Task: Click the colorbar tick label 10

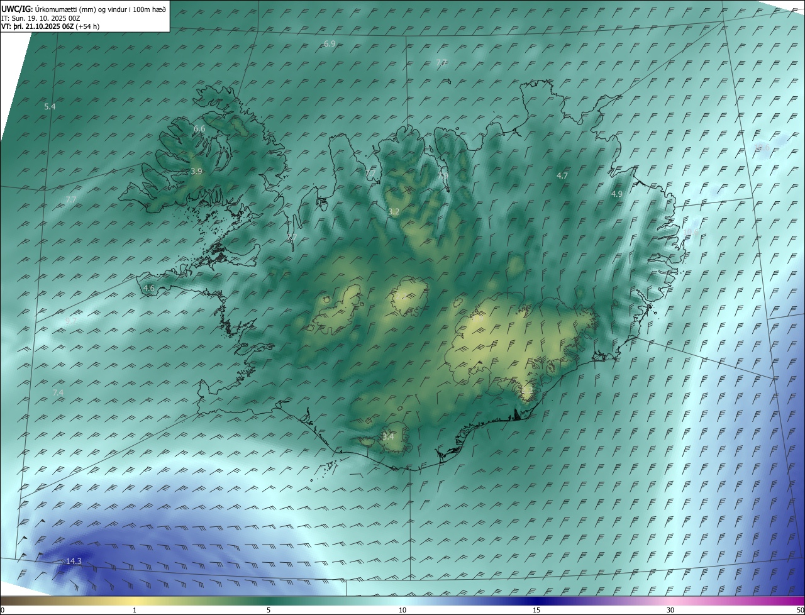Action: [402, 610]
